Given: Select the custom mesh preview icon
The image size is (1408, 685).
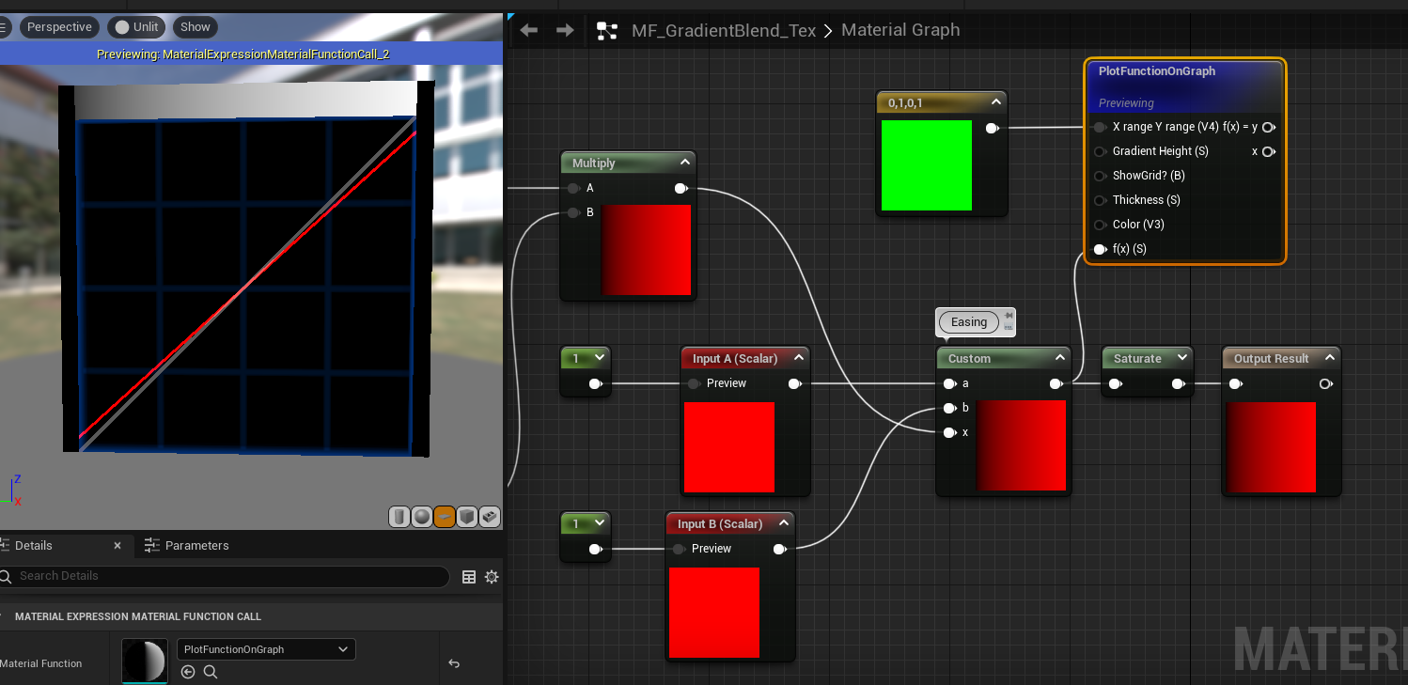Looking at the screenshot, I should click(x=490, y=517).
